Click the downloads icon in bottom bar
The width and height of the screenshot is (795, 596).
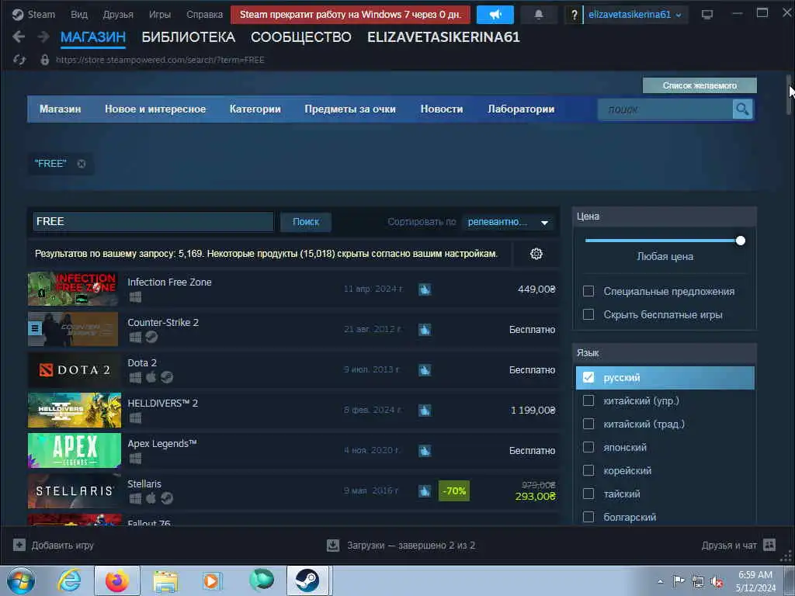click(333, 546)
